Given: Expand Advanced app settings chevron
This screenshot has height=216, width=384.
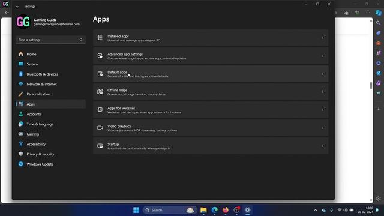Looking at the screenshot, I should click(322, 56).
